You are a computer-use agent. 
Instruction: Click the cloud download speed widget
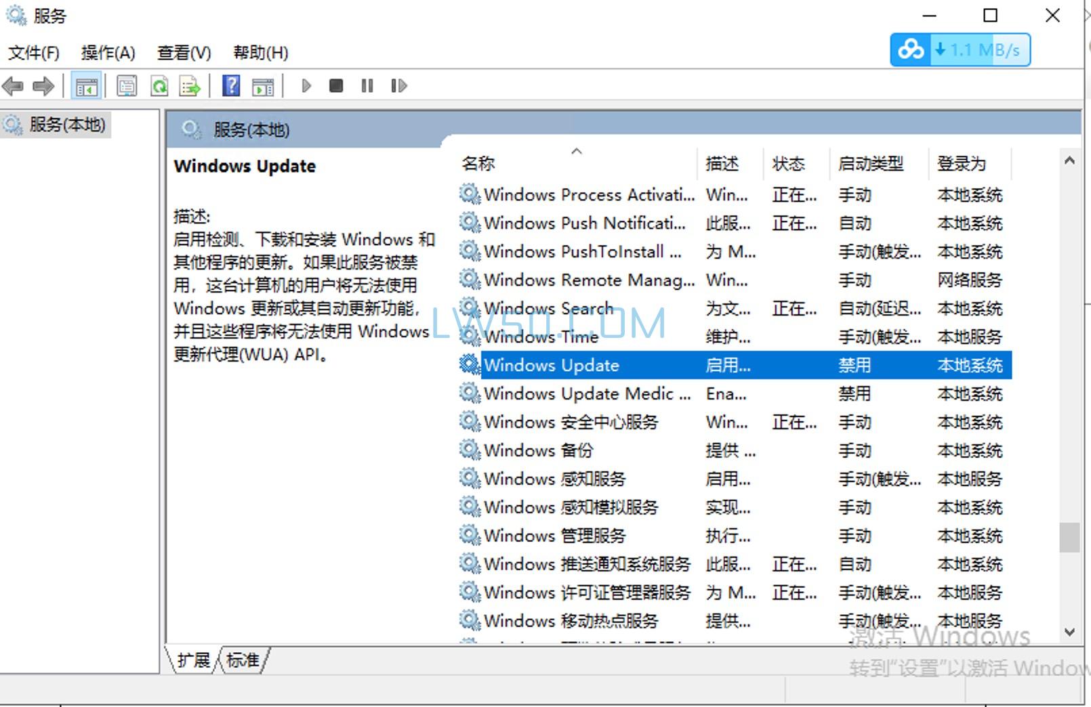(960, 49)
